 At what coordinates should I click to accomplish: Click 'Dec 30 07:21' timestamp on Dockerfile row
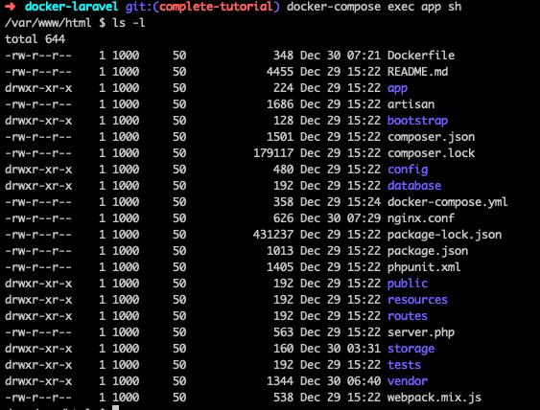(340, 56)
